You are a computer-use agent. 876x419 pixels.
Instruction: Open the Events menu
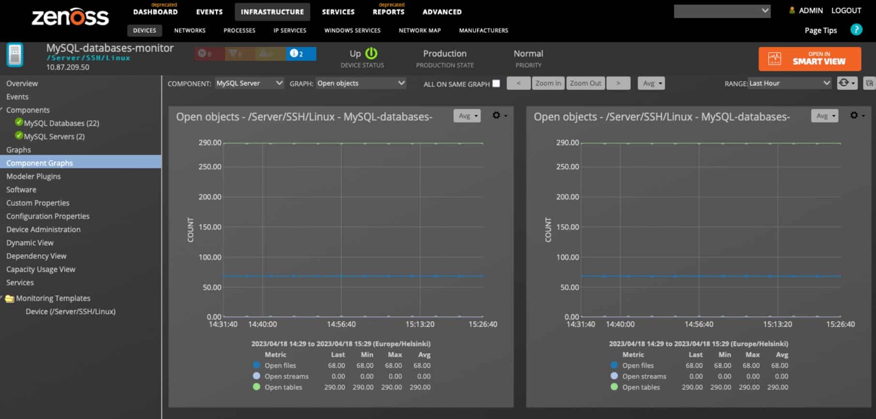pyautogui.click(x=209, y=12)
